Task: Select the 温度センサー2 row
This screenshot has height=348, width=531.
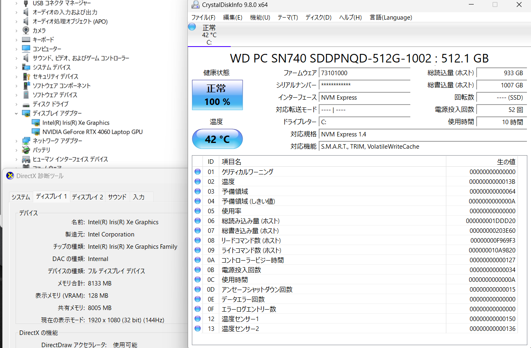Action: 355,329
